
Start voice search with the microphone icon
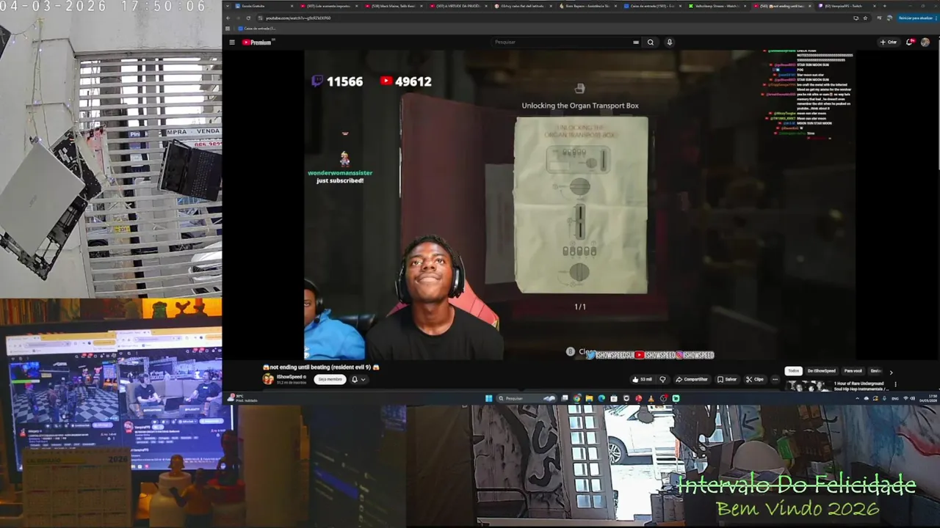click(669, 43)
